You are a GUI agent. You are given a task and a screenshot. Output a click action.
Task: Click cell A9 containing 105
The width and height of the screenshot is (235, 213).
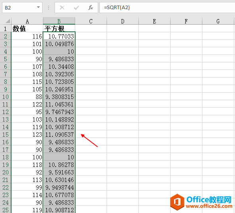click(x=27, y=89)
